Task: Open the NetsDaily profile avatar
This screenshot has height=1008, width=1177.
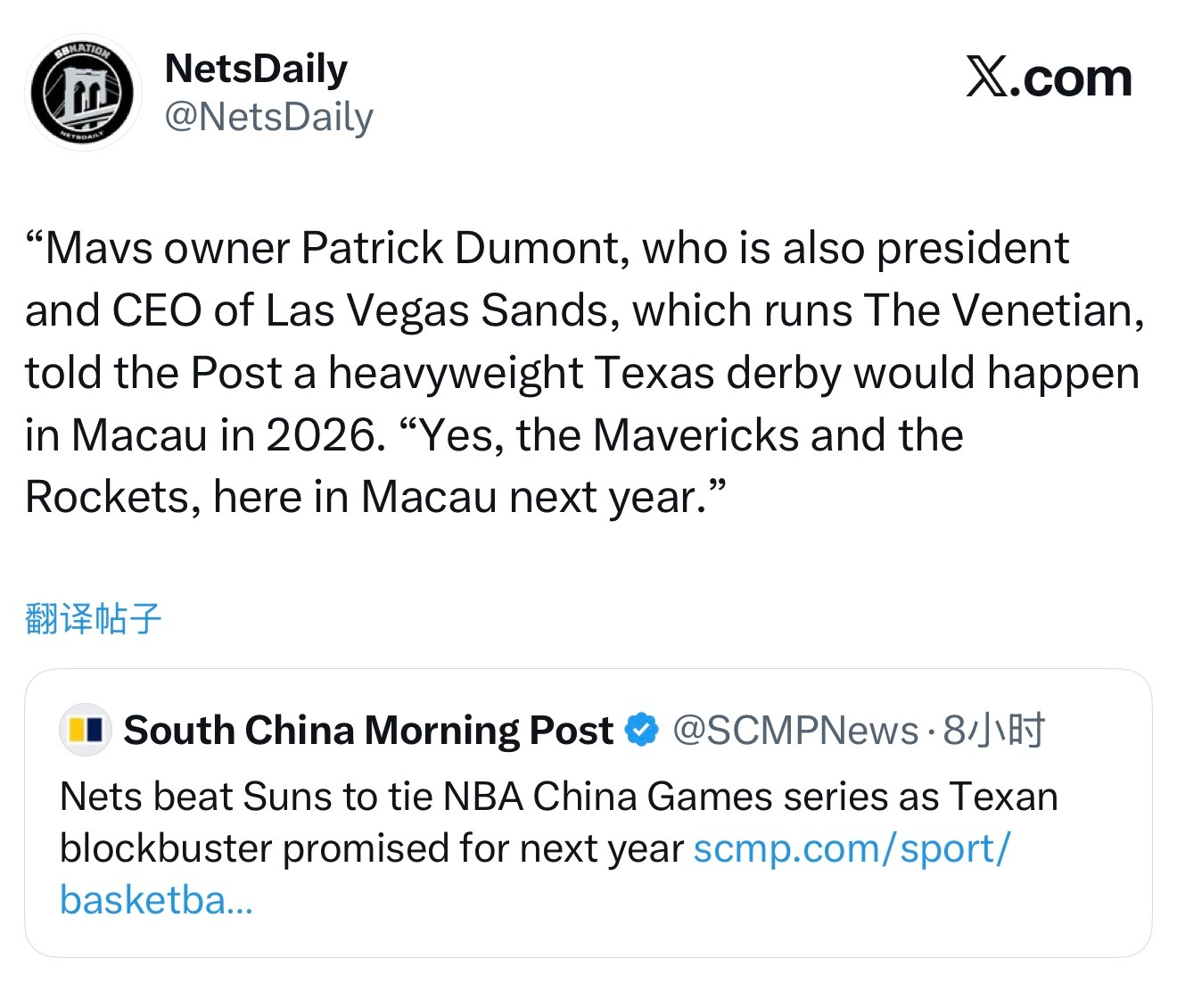Action: [82, 93]
